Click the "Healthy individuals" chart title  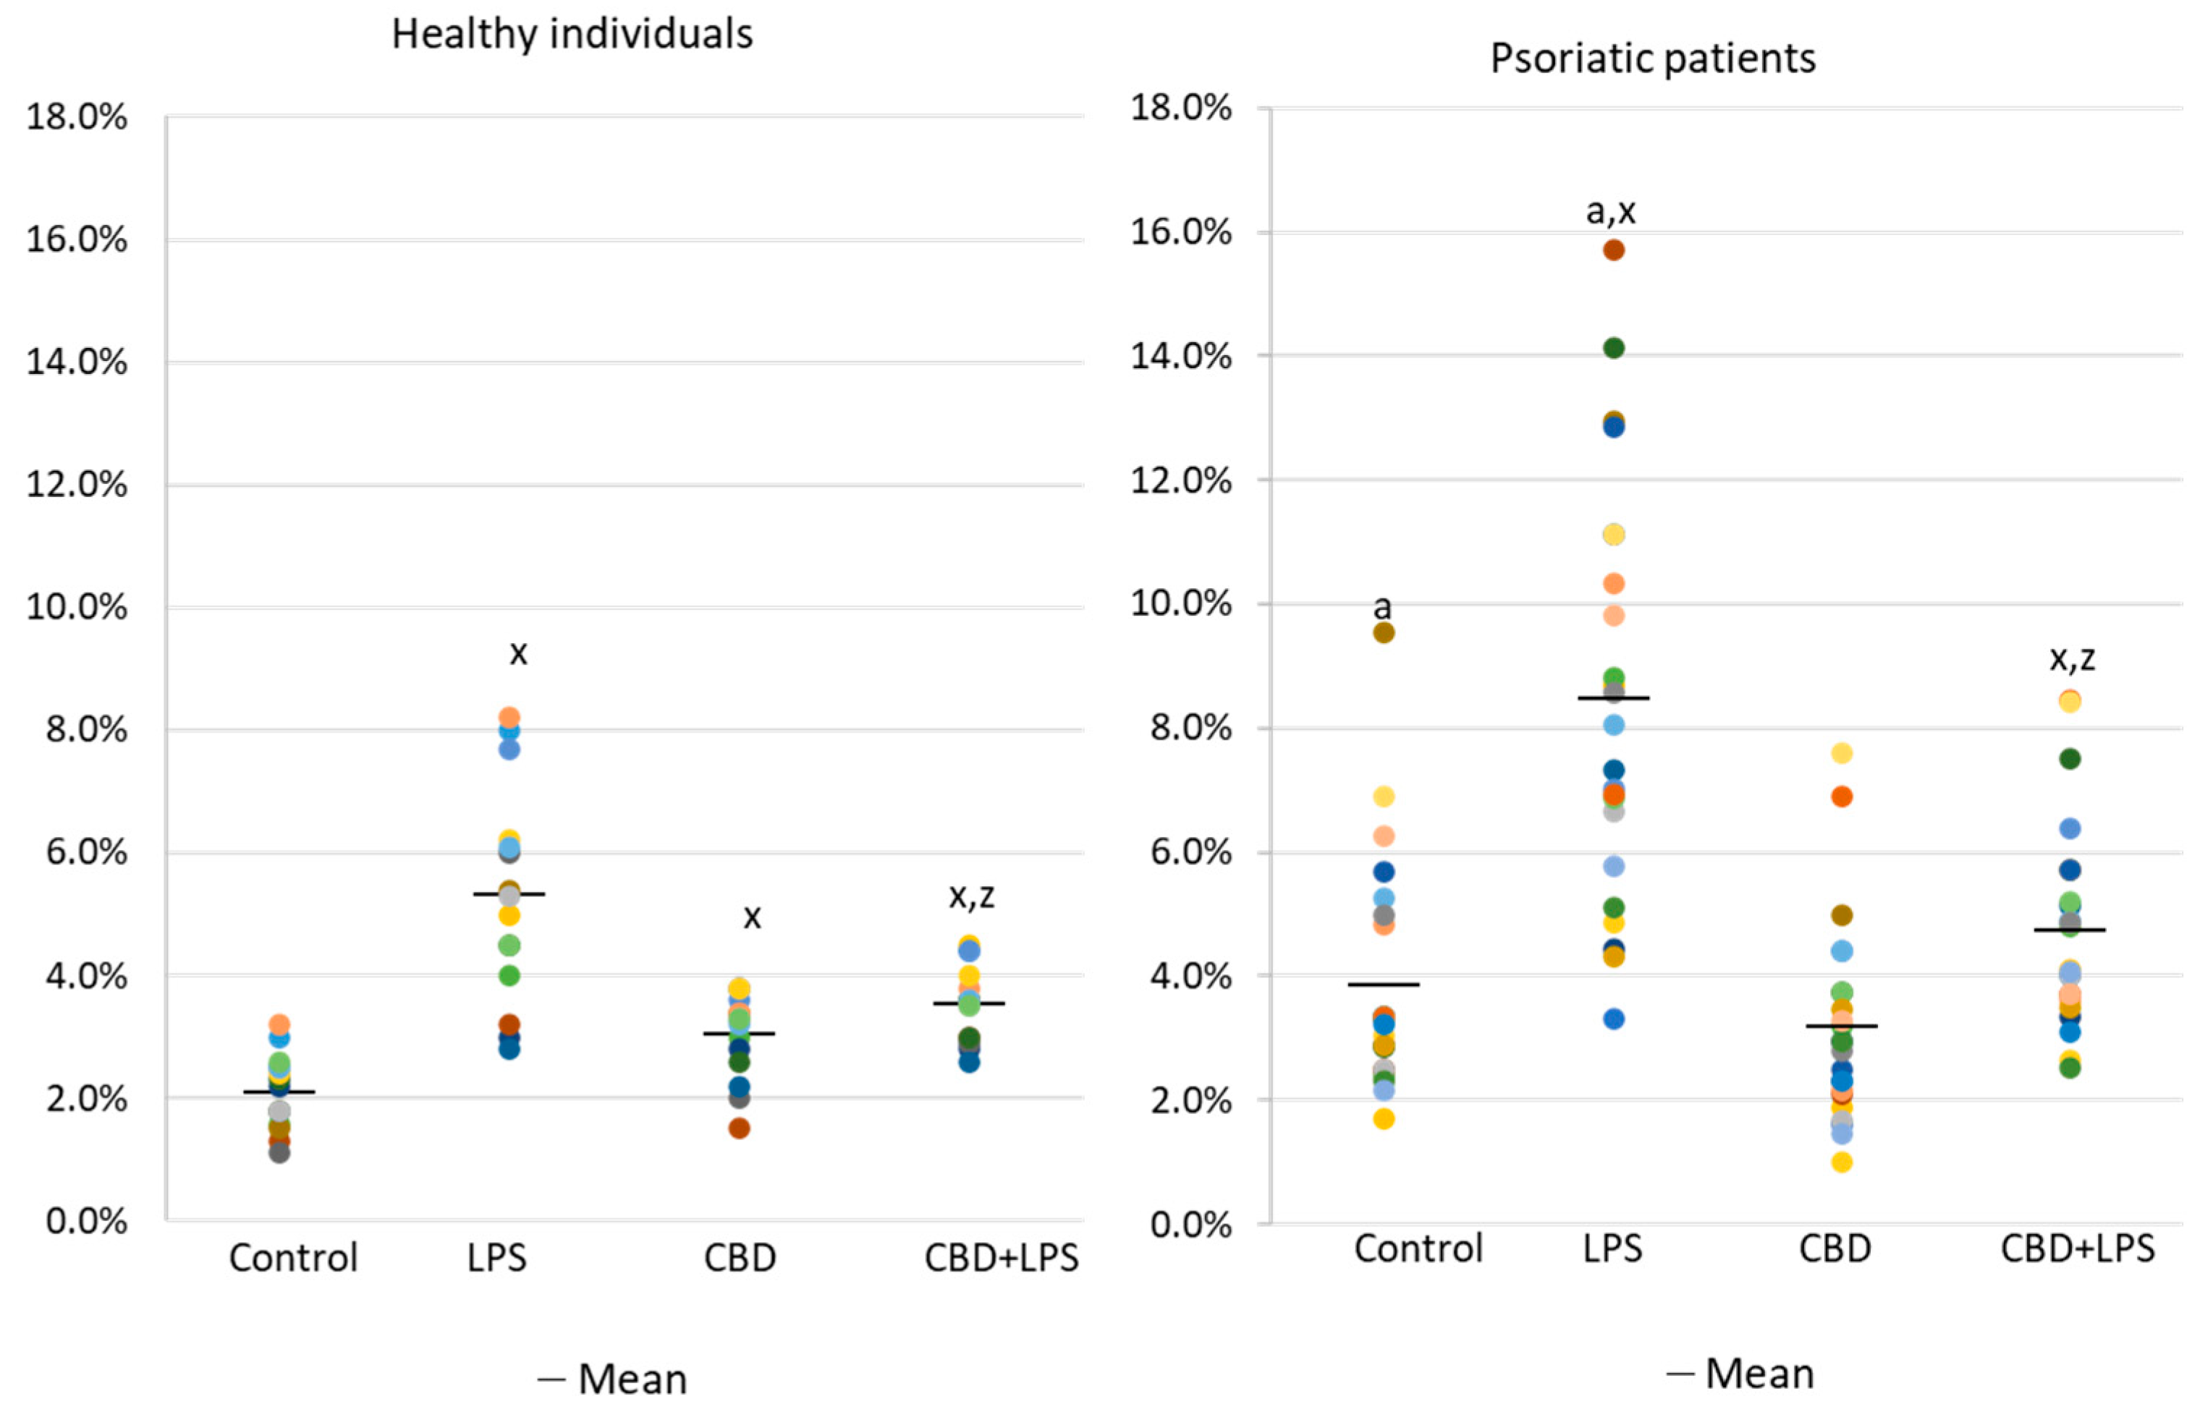pyautogui.click(x=572, y=35)
